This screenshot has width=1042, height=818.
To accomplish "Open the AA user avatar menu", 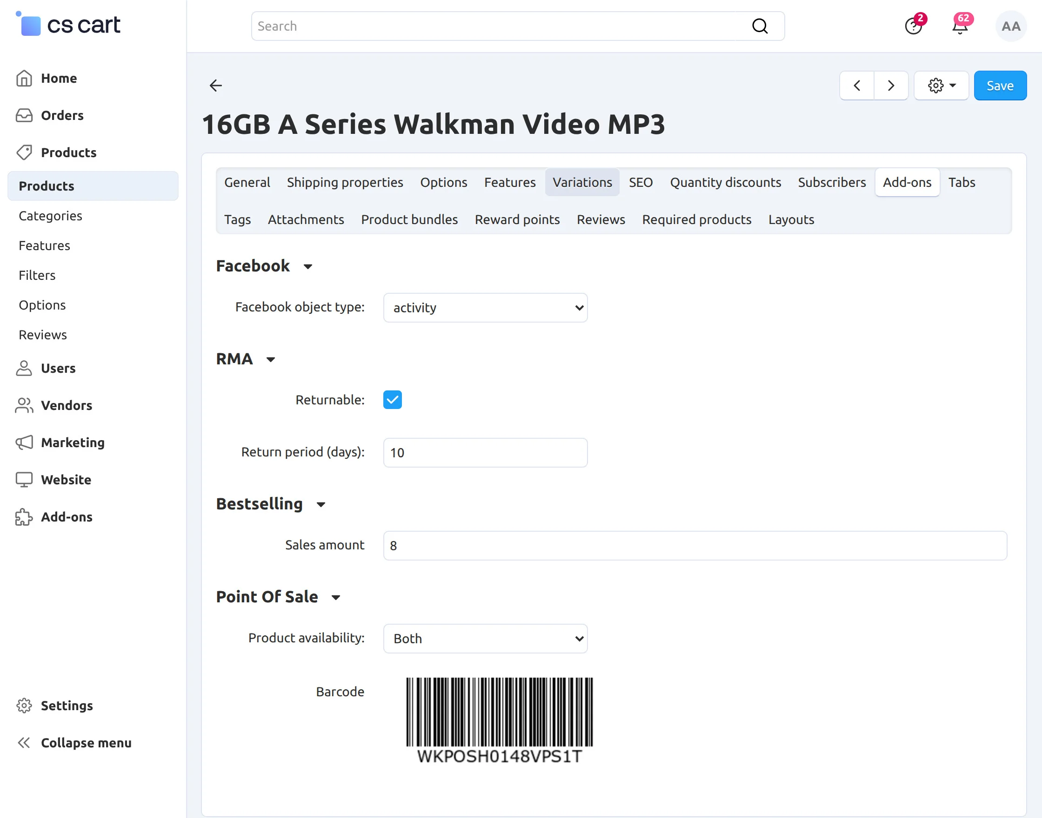I will coord(1010,26).
